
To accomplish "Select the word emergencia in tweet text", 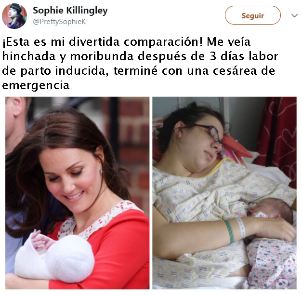I will pyautogui.click(x=36, y=85).
